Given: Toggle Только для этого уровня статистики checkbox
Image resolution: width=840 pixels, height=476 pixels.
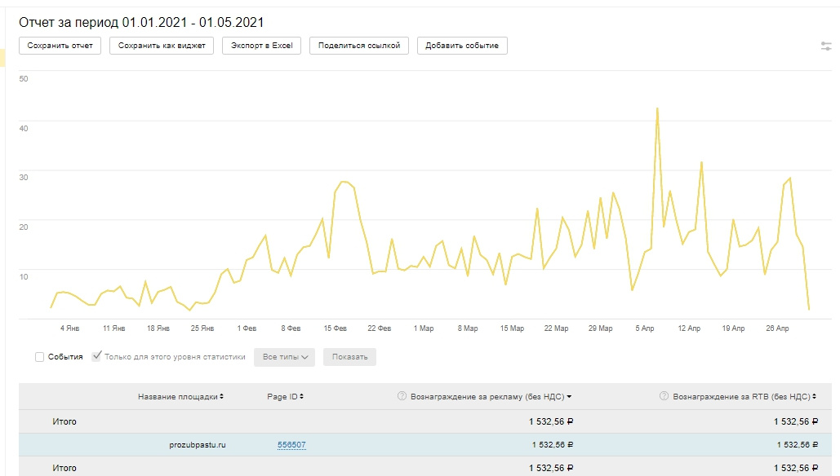Looking at the screenshot, I should tap(96, 356).
